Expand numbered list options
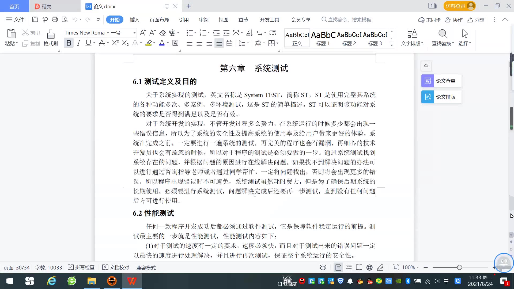The height and width of the screenshot is (289, 514). [x=209, y=33]
